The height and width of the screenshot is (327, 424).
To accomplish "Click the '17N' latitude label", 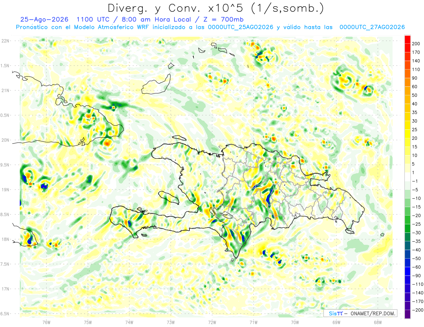I will (x=6, y=289).
